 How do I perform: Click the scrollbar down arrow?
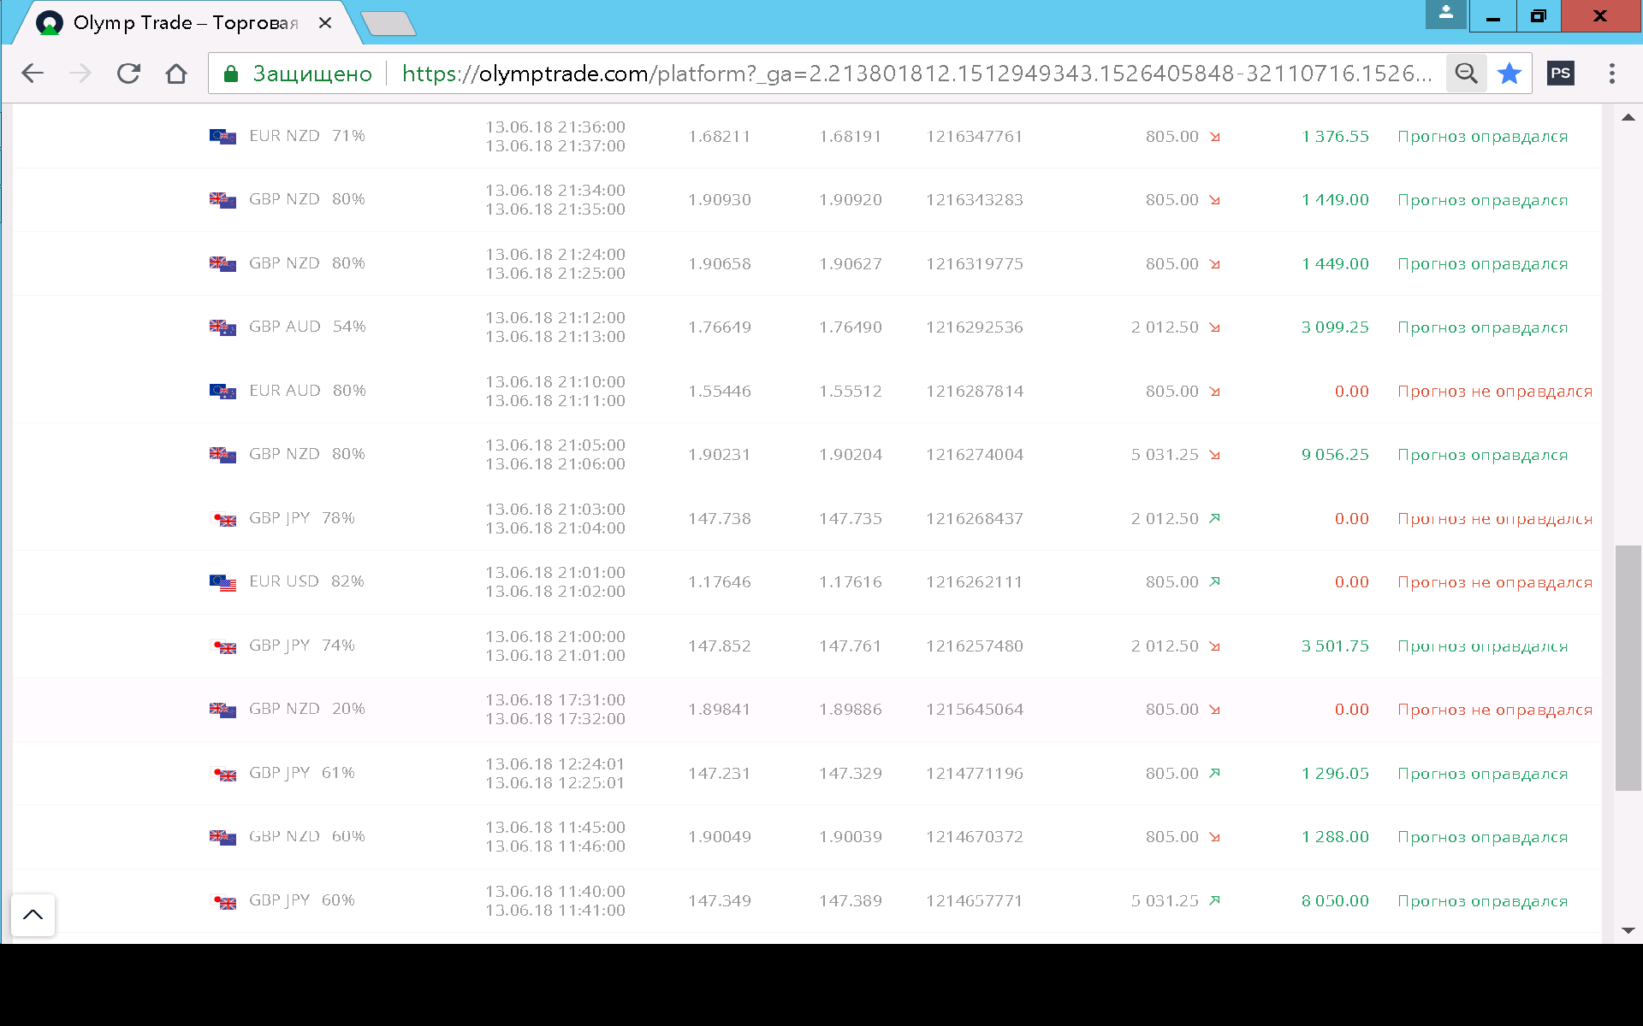tap(1628, 930)
